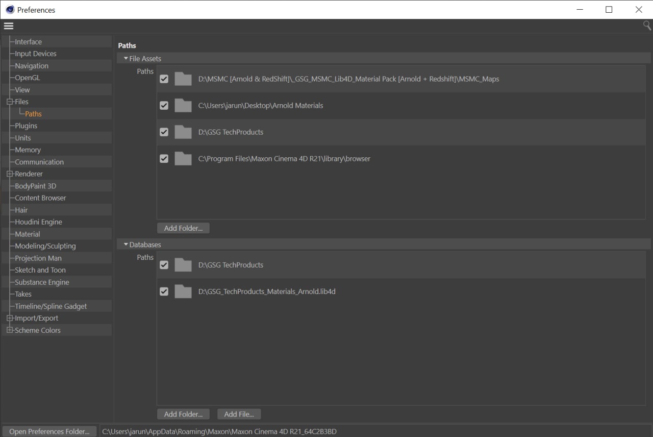This screenshot has width=653, height=437.
Task: Select Interface preferences category
Action: [28, 42]
